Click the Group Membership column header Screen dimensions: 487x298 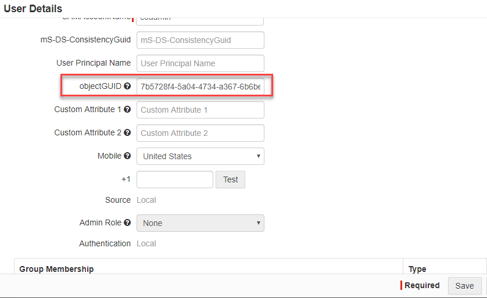[x=56, y=269]
